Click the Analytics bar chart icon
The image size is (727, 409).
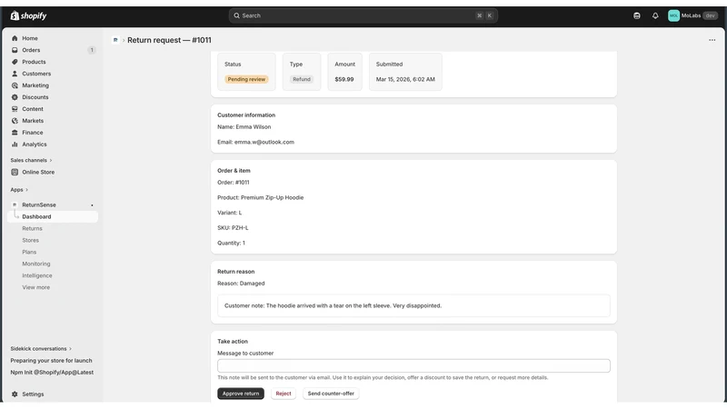(x=15, y=145)
